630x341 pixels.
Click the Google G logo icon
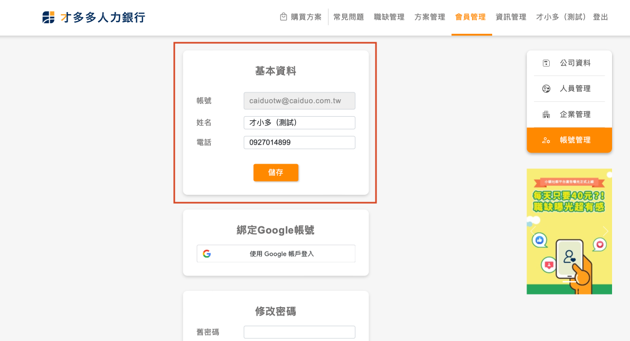pyautogui.click(x=206, y=254)
